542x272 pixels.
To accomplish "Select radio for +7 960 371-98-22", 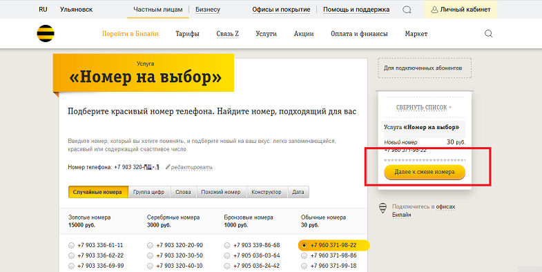I will click(x=304, y=245).
